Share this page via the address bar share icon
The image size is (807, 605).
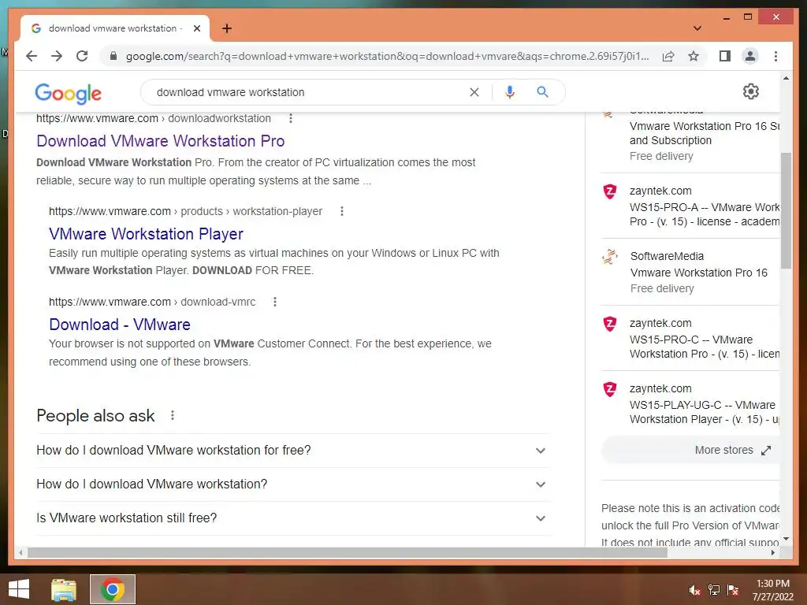(668, 56)
